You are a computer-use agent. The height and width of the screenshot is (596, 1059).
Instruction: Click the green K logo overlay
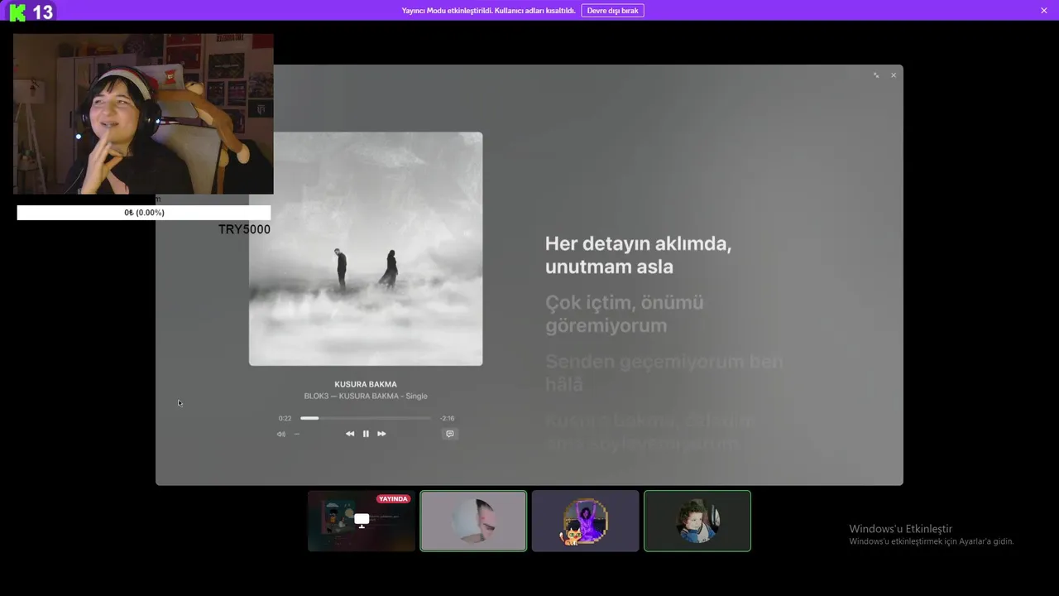pos(18,12)
